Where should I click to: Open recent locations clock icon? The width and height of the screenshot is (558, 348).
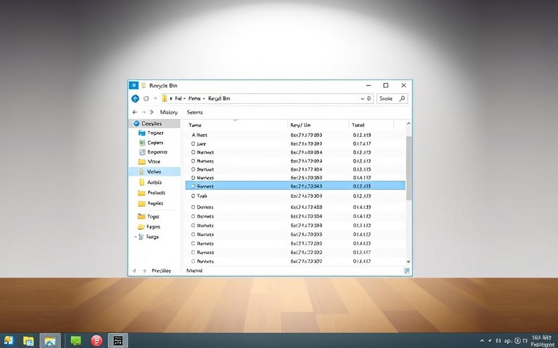[146, 98]
